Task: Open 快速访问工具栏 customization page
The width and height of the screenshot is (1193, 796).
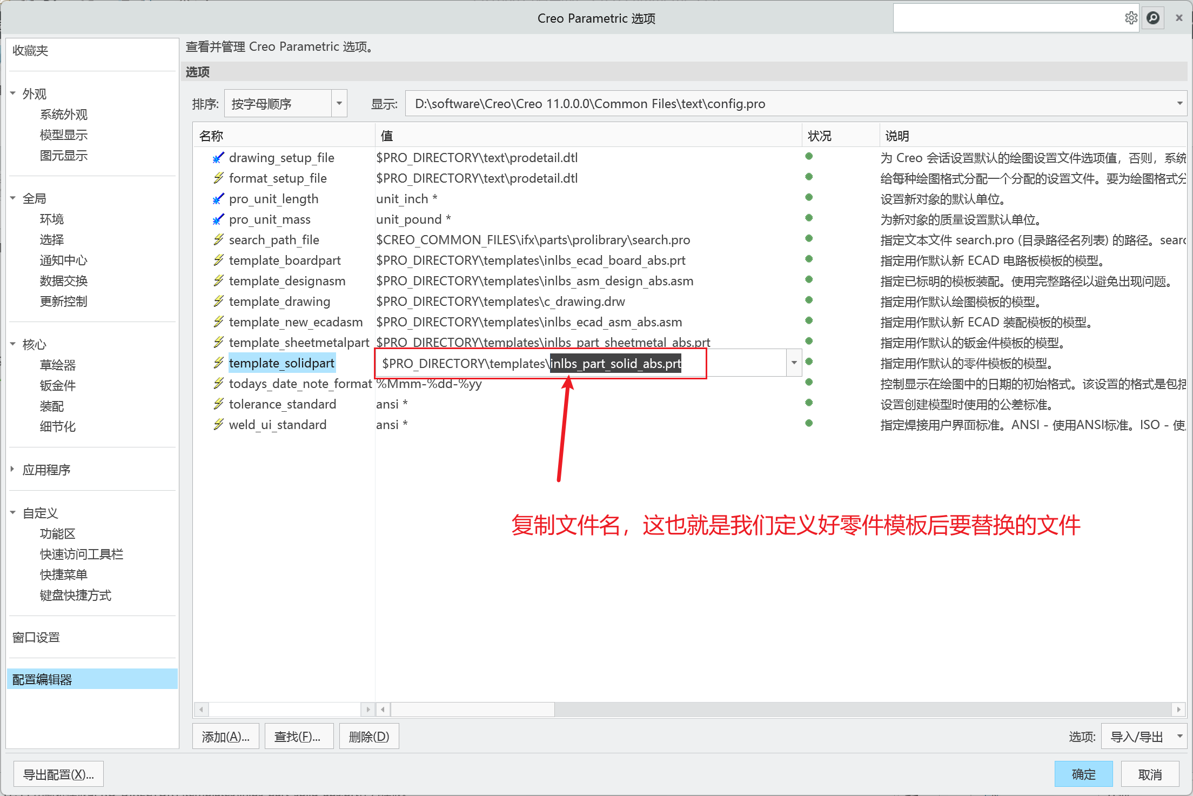Action: click(x=82, y=554)
